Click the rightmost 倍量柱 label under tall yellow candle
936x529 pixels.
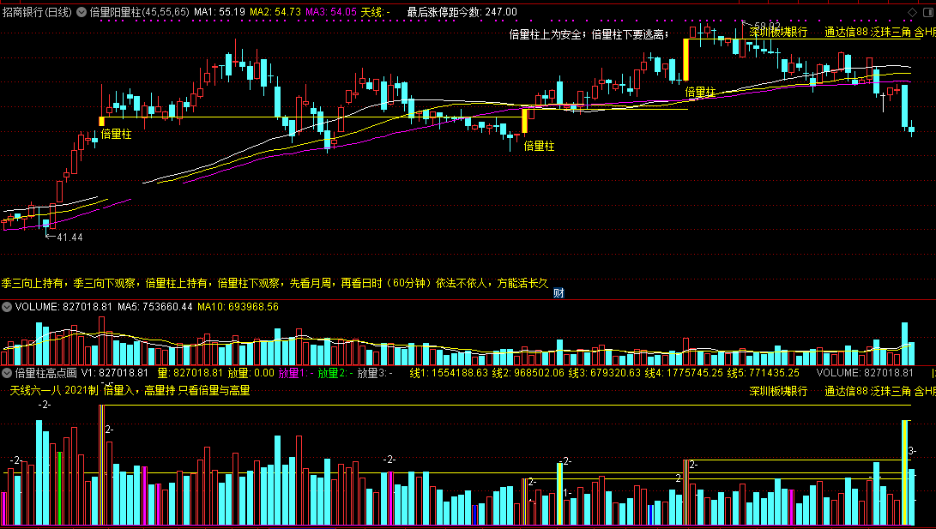point(700,92)
